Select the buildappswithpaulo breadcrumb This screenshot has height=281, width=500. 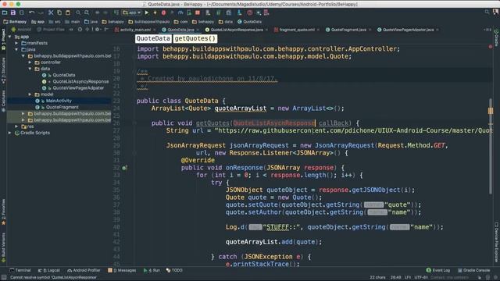[x=149, y=22]
